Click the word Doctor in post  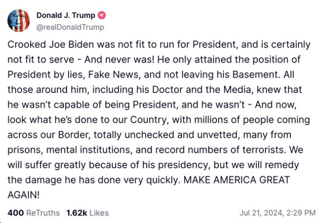pos(168,90)
